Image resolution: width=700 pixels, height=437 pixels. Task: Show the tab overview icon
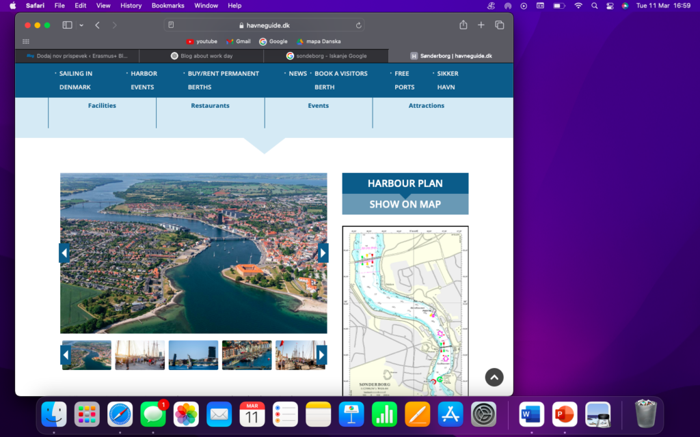pyautogui.click(x=500, y=25)
